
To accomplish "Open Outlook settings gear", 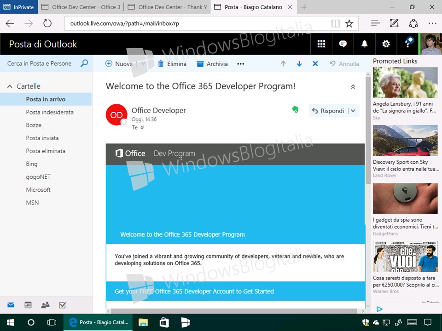I will pyautogui.click(x=386, y=44).
